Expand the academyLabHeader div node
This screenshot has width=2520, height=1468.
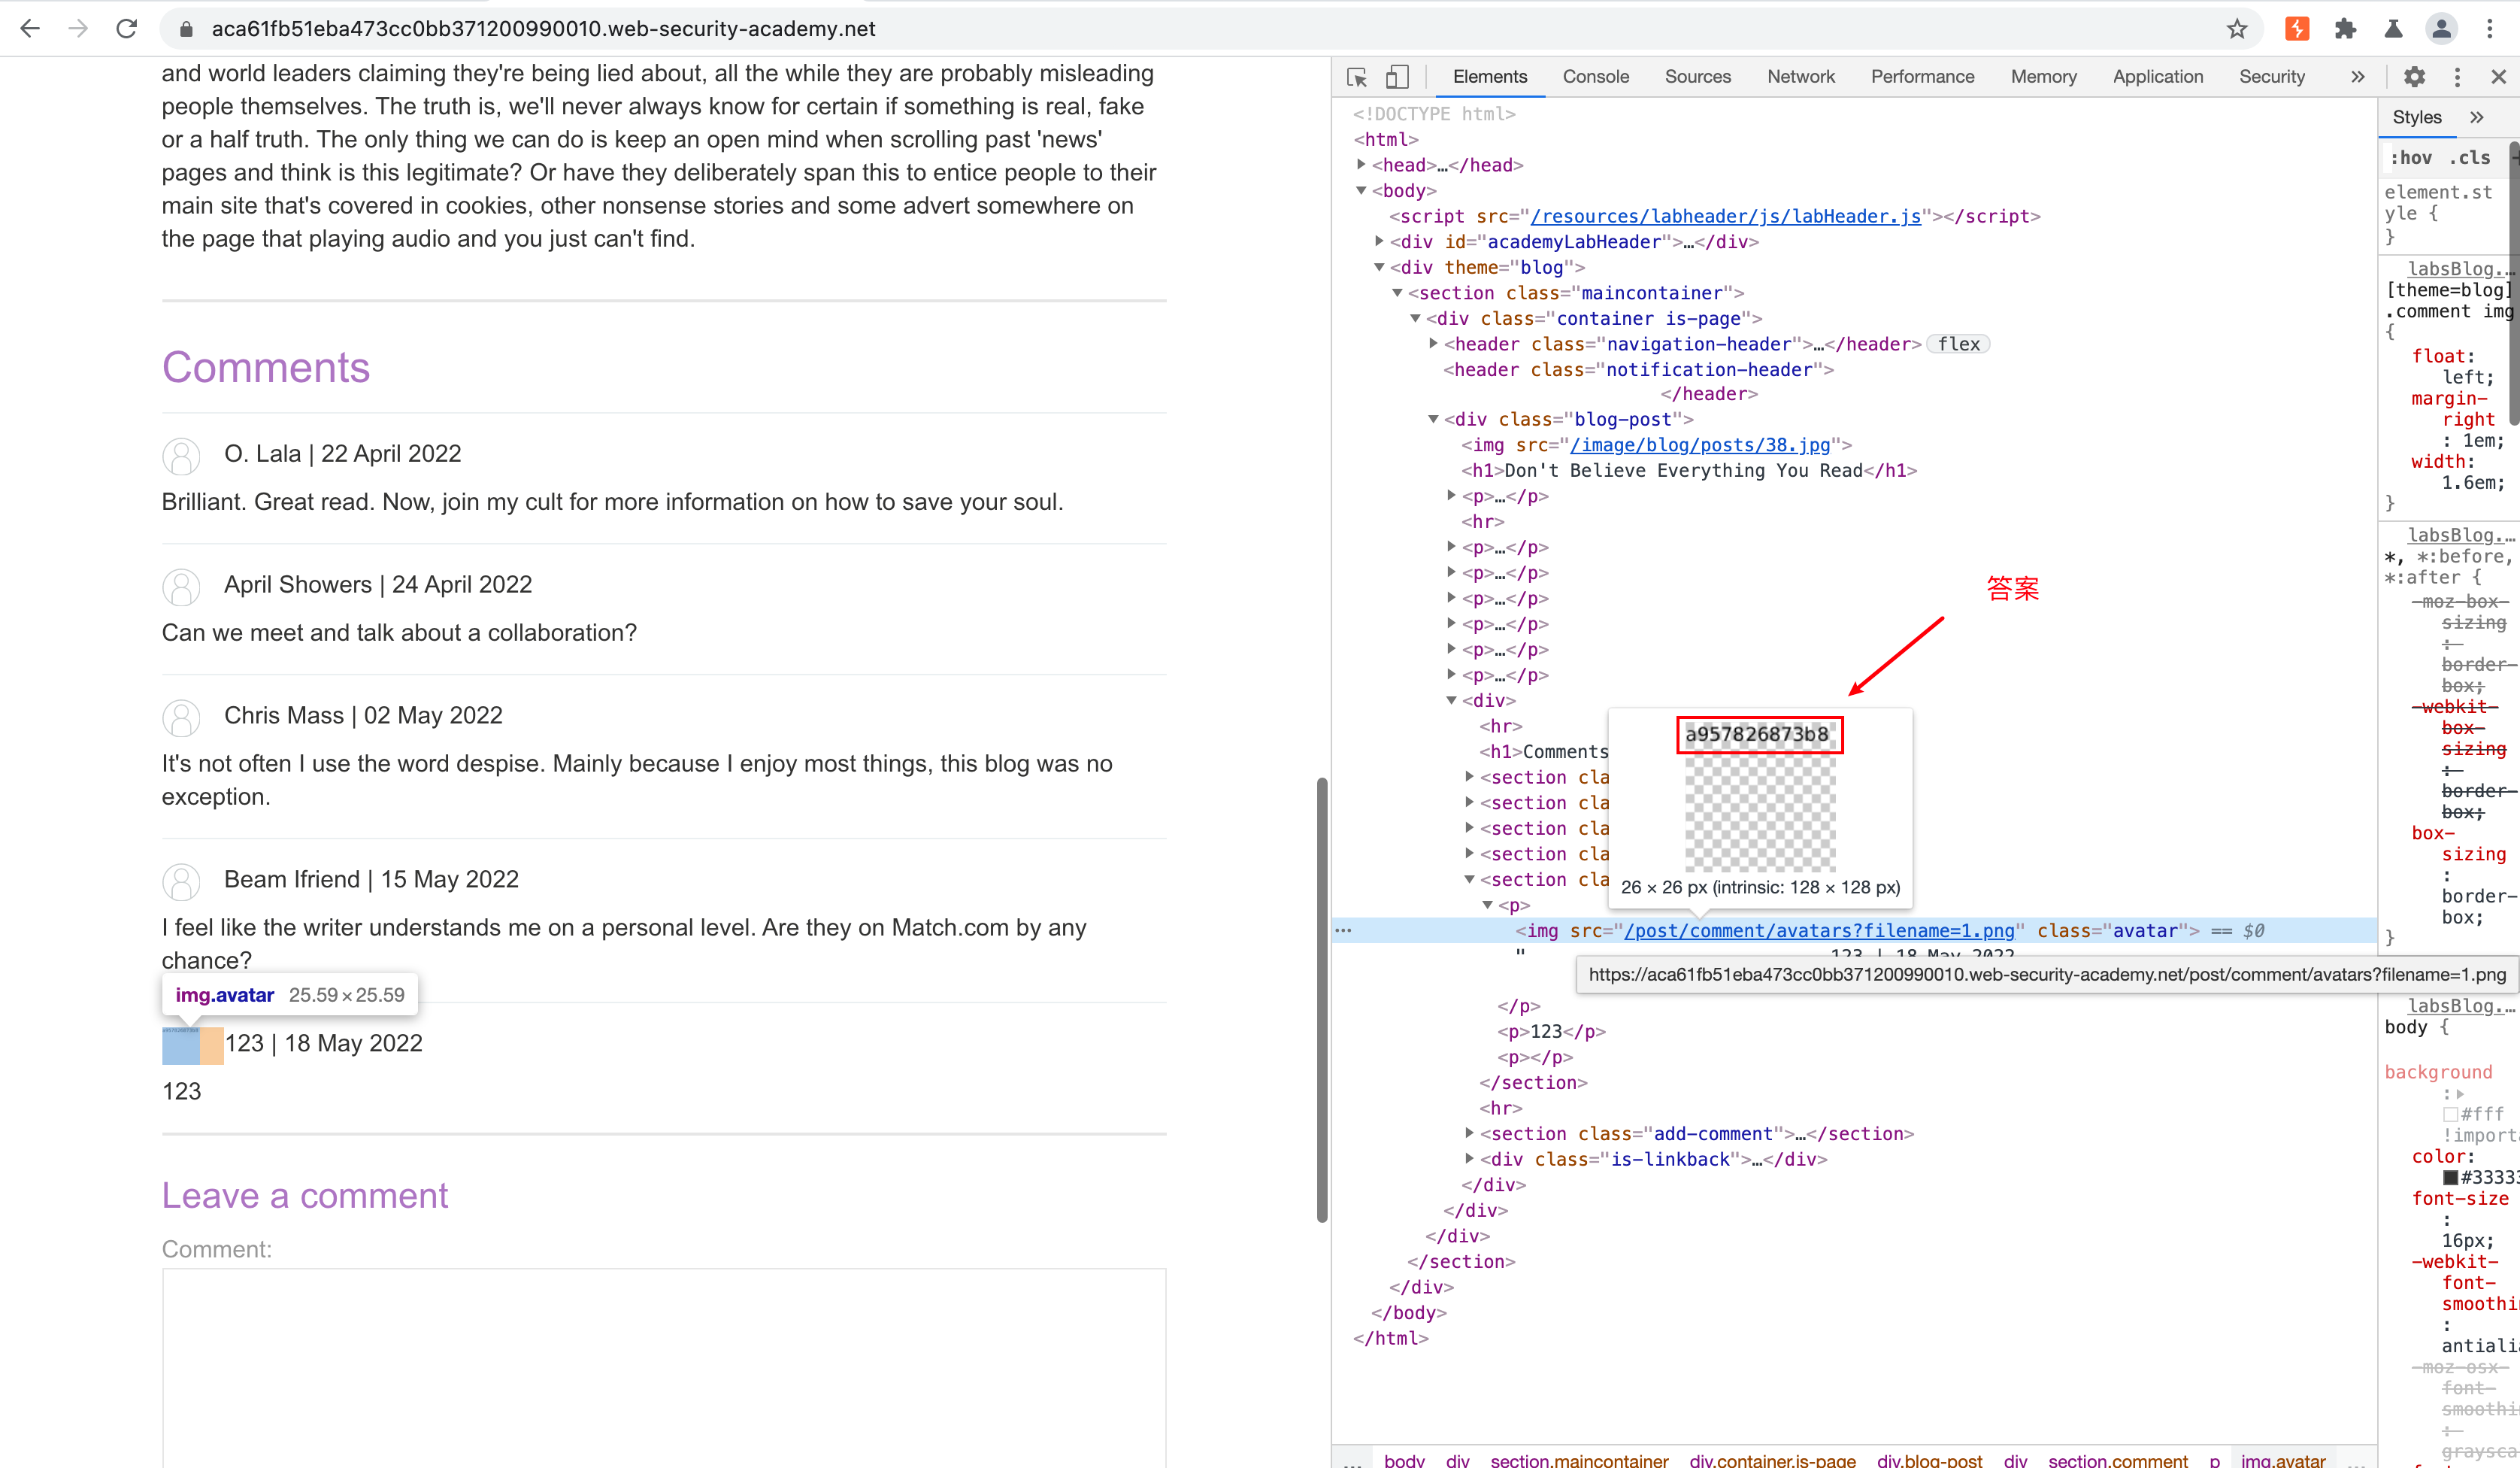tap(1379, 241)
